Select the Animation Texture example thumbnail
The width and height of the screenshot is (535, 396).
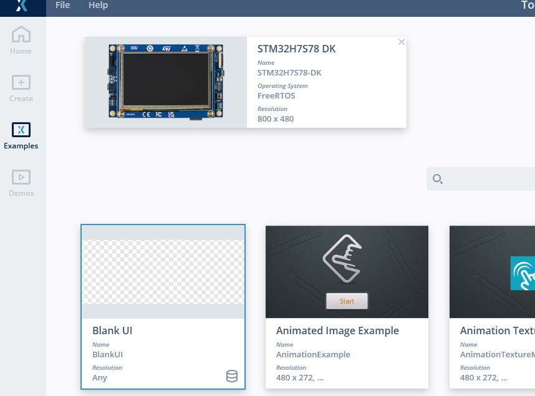[493, 272]
